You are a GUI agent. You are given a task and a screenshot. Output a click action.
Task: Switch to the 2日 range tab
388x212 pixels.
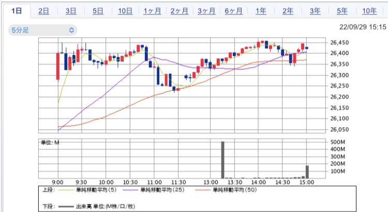(x=43, y=11)
